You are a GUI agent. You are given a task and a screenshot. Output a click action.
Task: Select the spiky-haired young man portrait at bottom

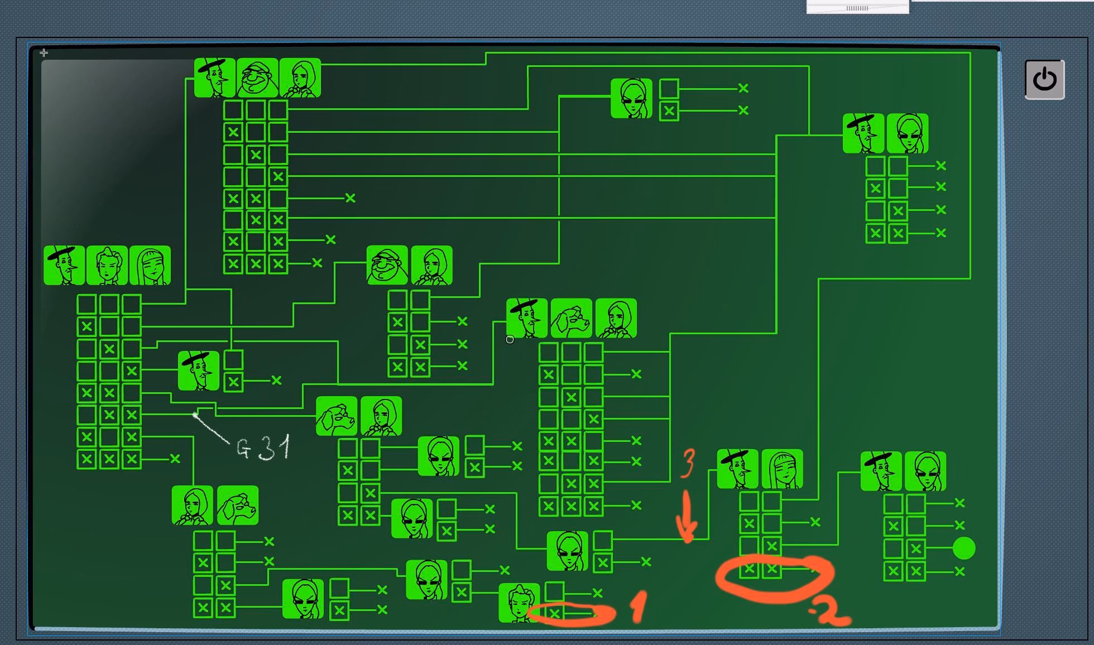pos(519,603)
